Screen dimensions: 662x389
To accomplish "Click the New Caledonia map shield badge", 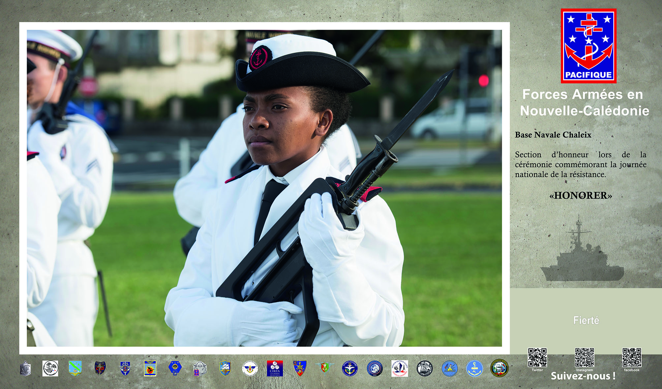I will point(75,368).
